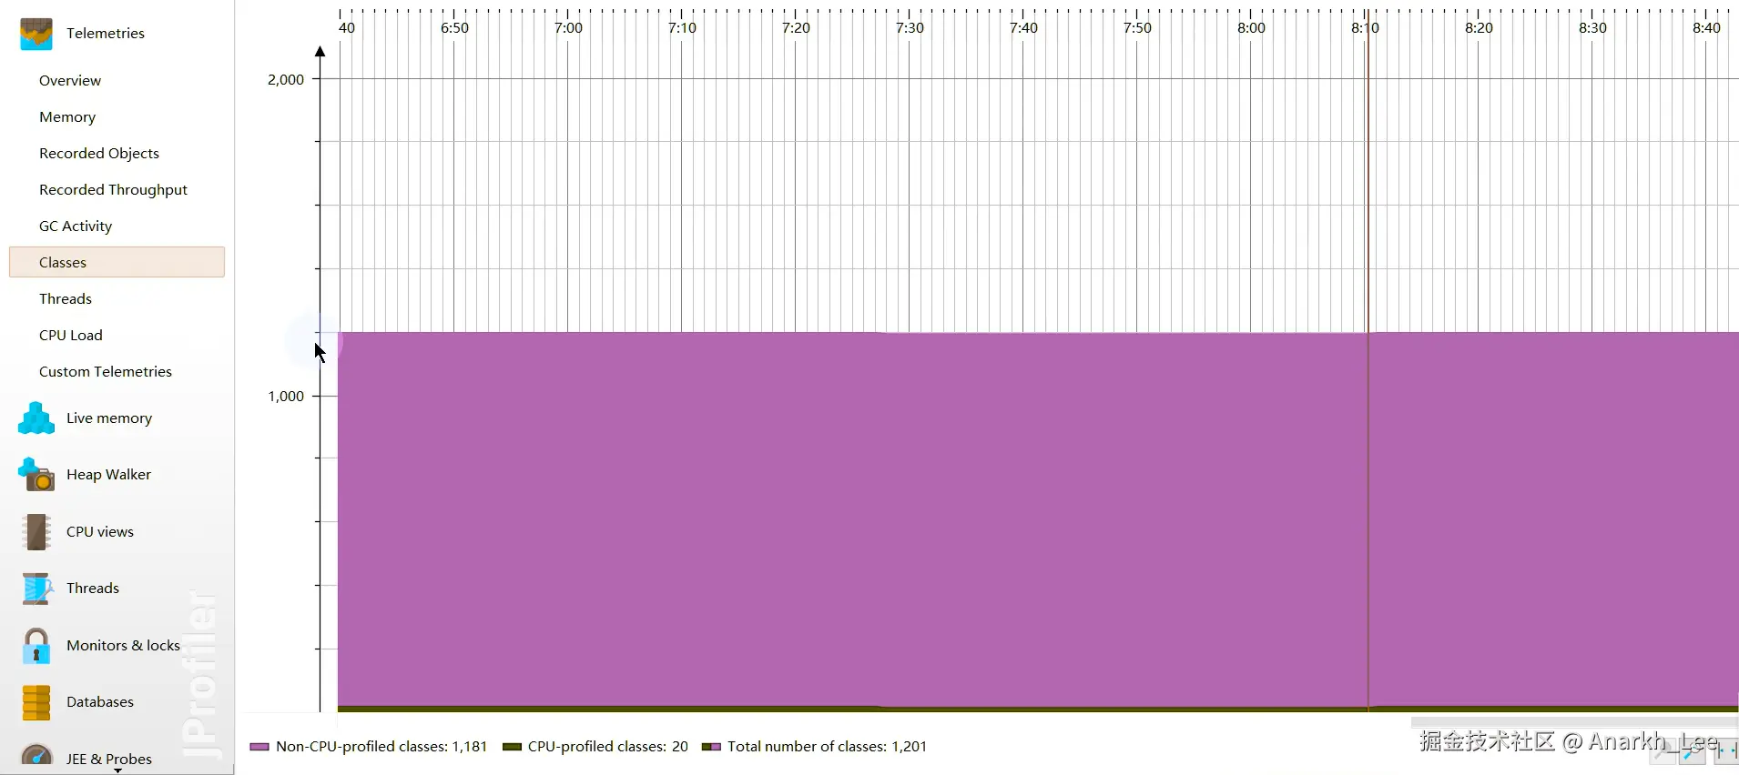Open the Heap Walker camera icon
Image resolution: width=1739 pixels, height=775 pixels.
(x=36, y=474)
